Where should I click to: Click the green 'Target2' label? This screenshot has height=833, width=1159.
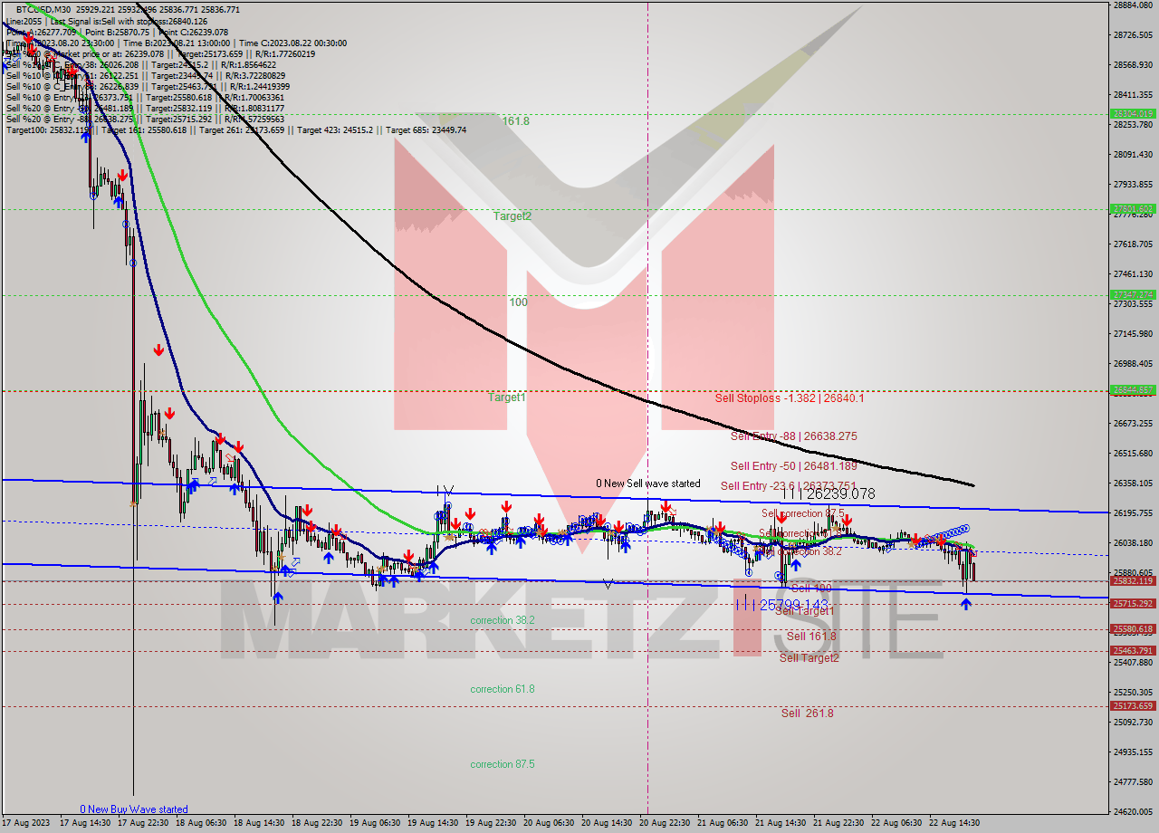point(512,216)
